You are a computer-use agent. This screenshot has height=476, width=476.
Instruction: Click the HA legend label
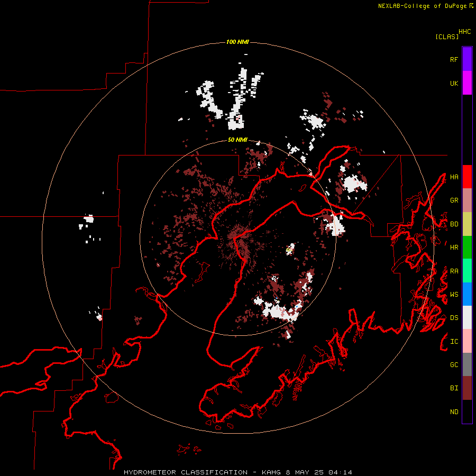tap(454, 177)
